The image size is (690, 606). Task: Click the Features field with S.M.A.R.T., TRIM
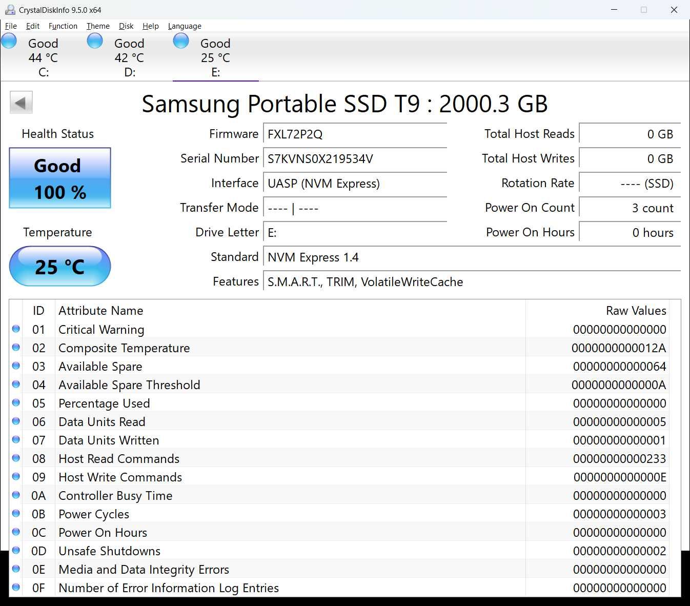(x=472, y=282)
